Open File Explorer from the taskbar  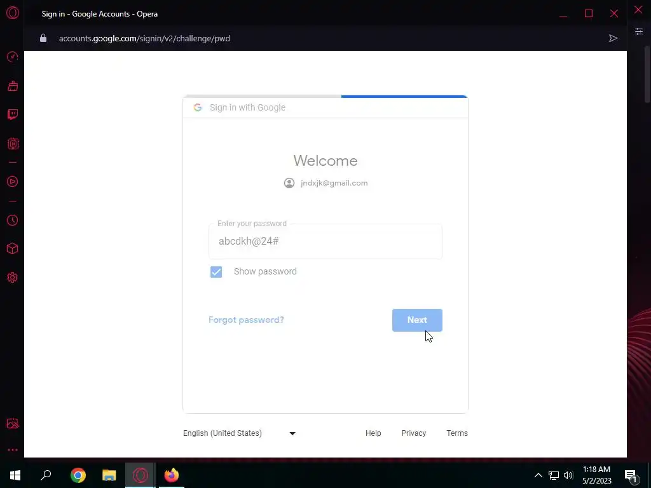(109, 475)
